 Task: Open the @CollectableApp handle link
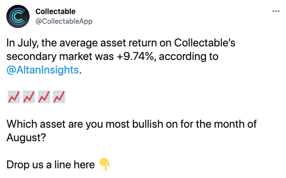point(64,21)
